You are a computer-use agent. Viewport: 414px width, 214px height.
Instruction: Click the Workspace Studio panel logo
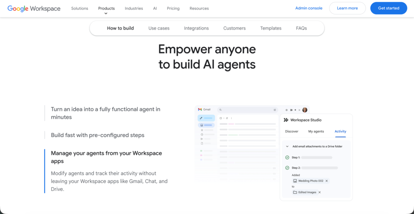(286, 120)
